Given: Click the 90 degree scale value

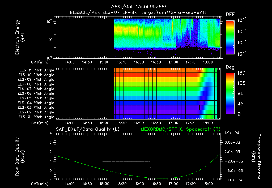Looking at the screenshot, I should coord(241,94).
